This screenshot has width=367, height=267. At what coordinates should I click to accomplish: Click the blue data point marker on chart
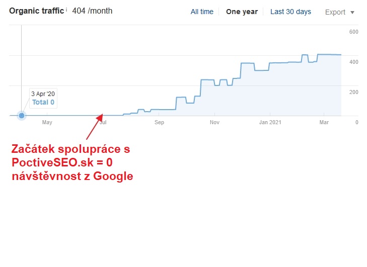22,116
